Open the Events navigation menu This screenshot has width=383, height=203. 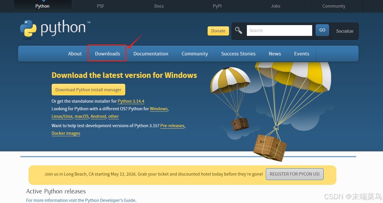coord(302,54)
